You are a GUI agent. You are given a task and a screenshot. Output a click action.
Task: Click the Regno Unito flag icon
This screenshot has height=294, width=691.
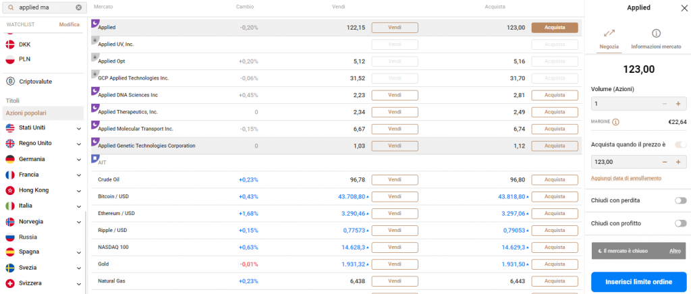click(10, 143)
